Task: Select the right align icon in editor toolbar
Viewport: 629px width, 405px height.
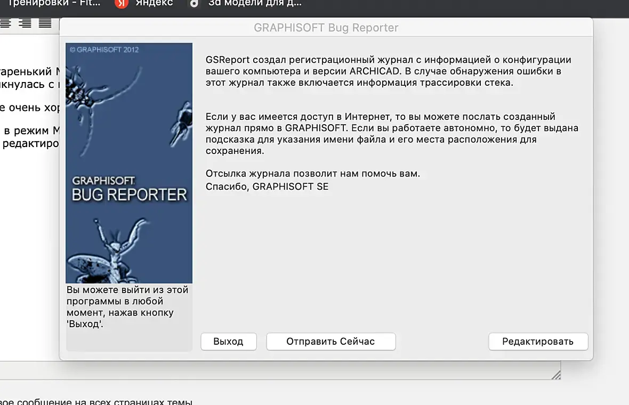Action: click(25, 23)
